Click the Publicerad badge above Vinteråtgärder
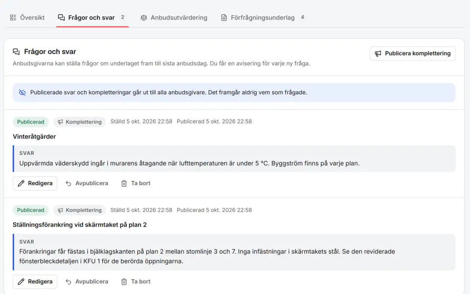The image size is (470, 294). tap(30, 122)
